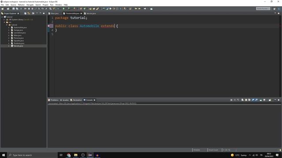This screenshot has height=158, width=282.
Task: Click the Project Explorer filter icon
Action: pos(33,14)
